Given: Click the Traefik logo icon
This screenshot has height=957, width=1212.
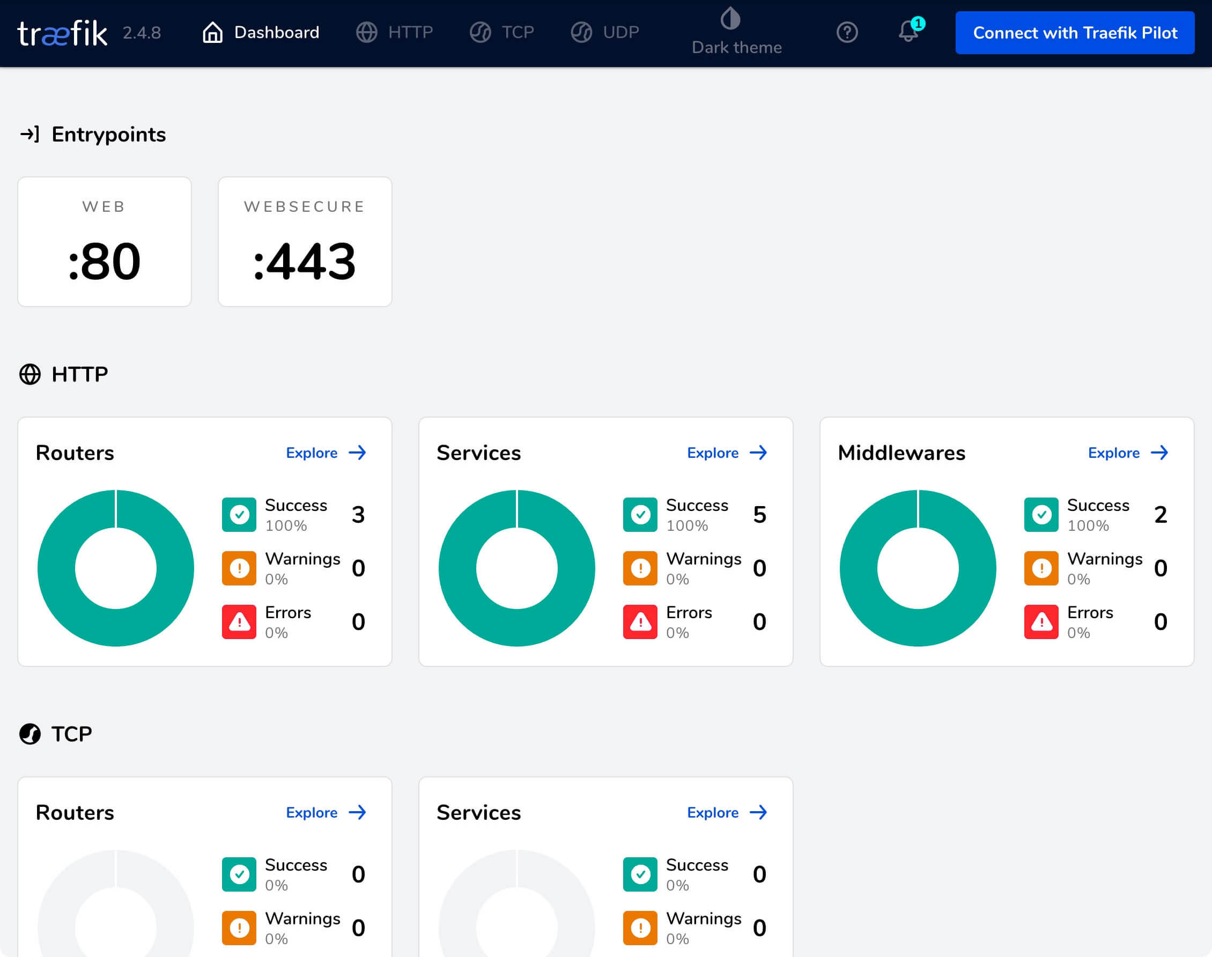Looking at the screenshot, I should tap(62, 33).
